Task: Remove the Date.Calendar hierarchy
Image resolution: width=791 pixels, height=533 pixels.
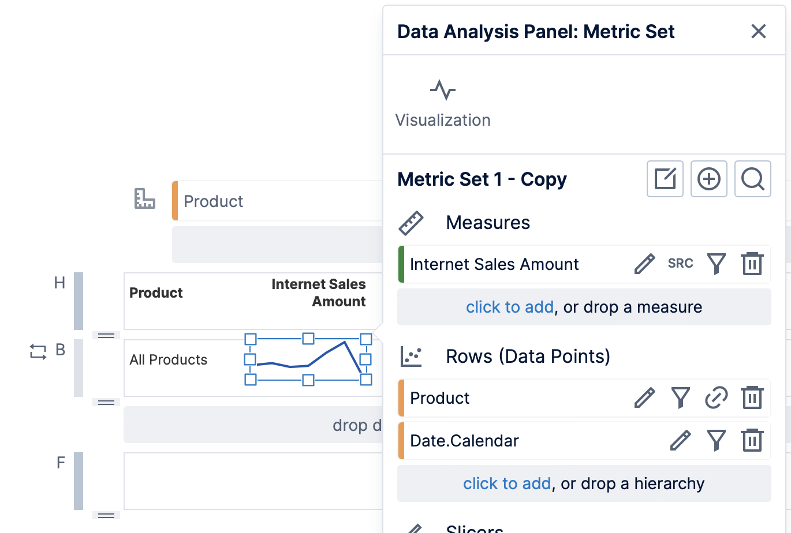Action: click(x=752, y=441)
